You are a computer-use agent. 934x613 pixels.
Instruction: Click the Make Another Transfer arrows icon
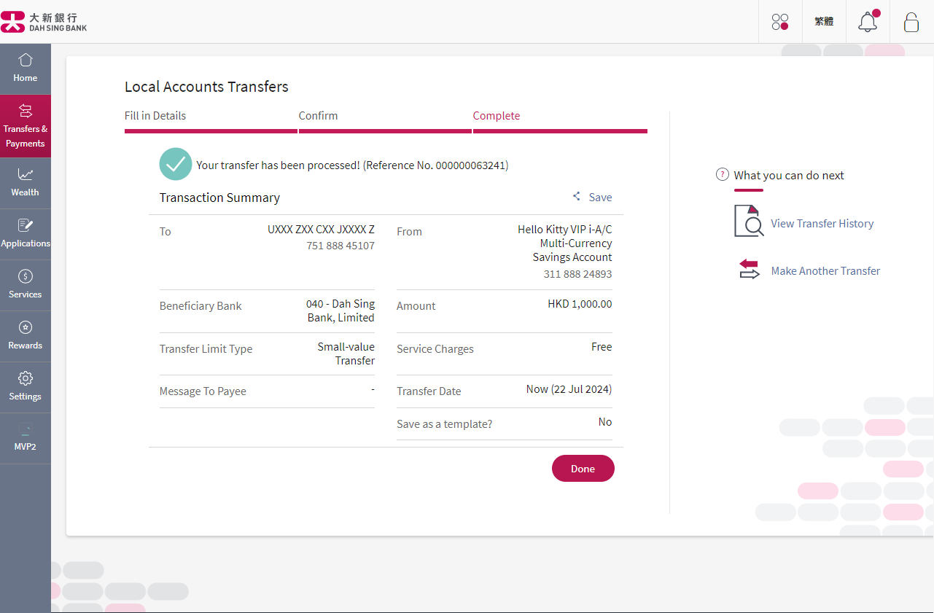tap(750, 270)
